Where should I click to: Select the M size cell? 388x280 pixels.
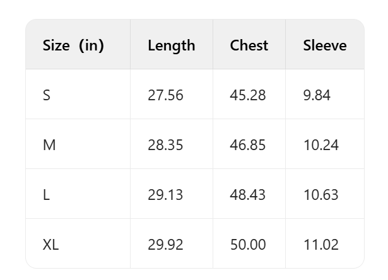point(49,145)
